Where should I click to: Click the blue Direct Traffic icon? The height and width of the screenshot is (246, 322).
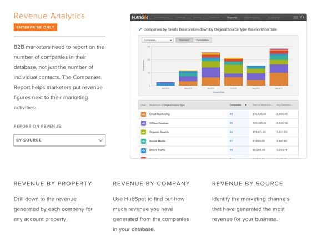(144, 150)
